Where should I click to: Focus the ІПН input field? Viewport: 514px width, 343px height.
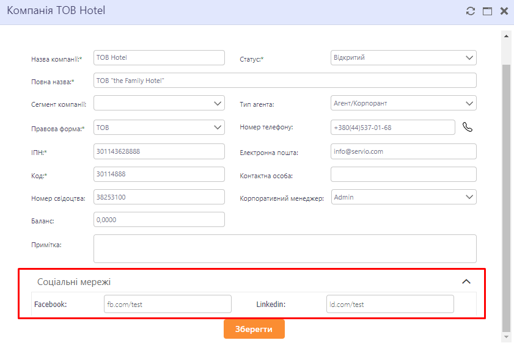(159, 151)
